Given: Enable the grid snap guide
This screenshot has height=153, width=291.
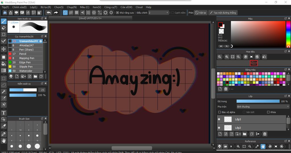Looking at the screenshot, I should [x=77, y=12].
